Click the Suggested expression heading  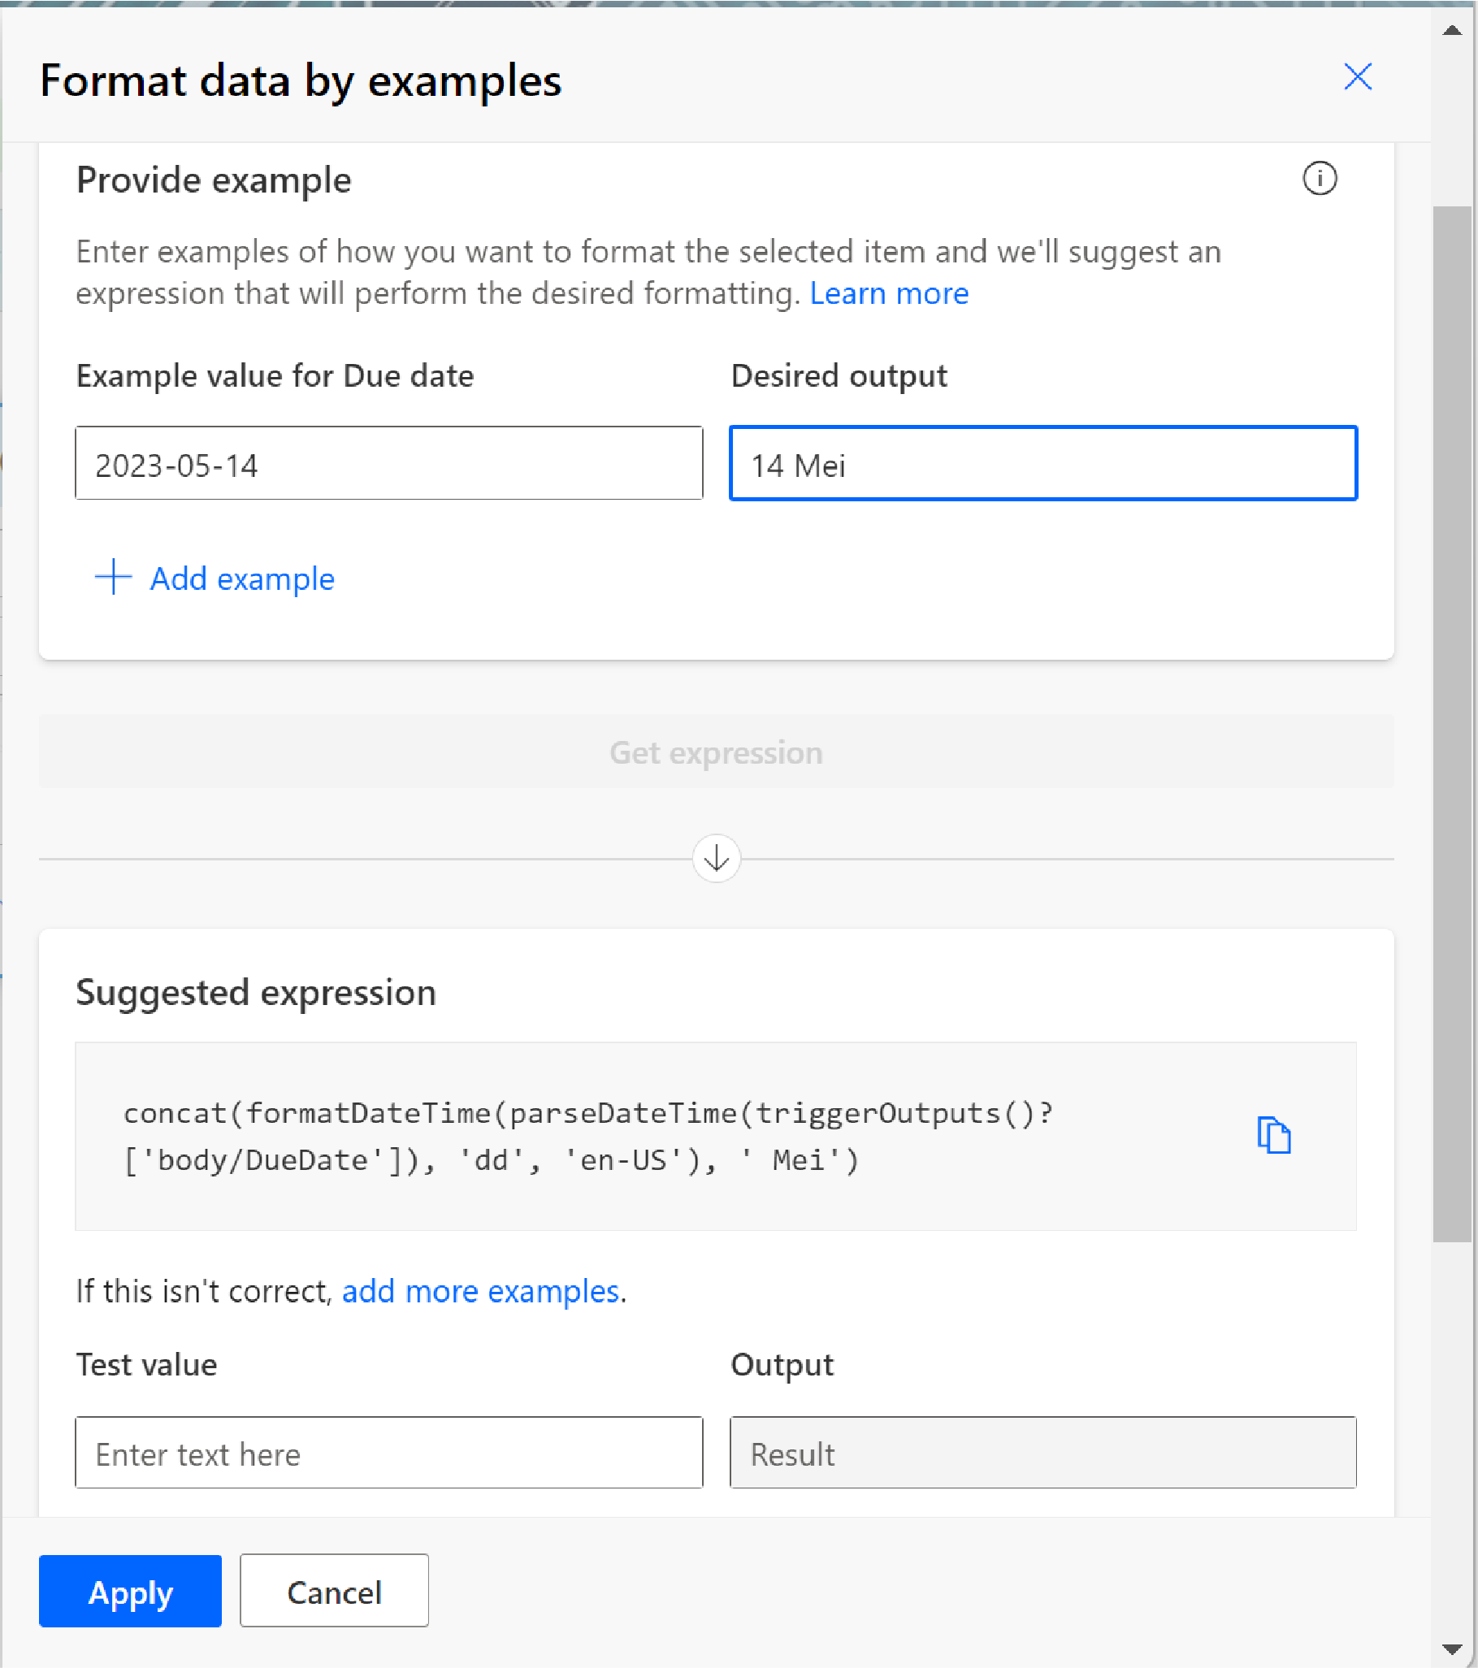coord(256,992)
